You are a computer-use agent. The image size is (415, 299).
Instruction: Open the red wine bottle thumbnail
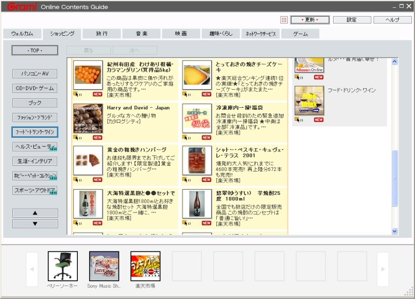197,161
